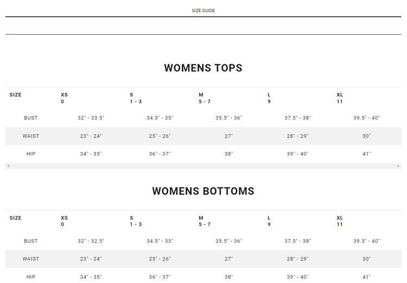Click the WAIST row label in Womens Bottoms
The height and width of the screenshot is (283, 407).
[x=31, y=259]
